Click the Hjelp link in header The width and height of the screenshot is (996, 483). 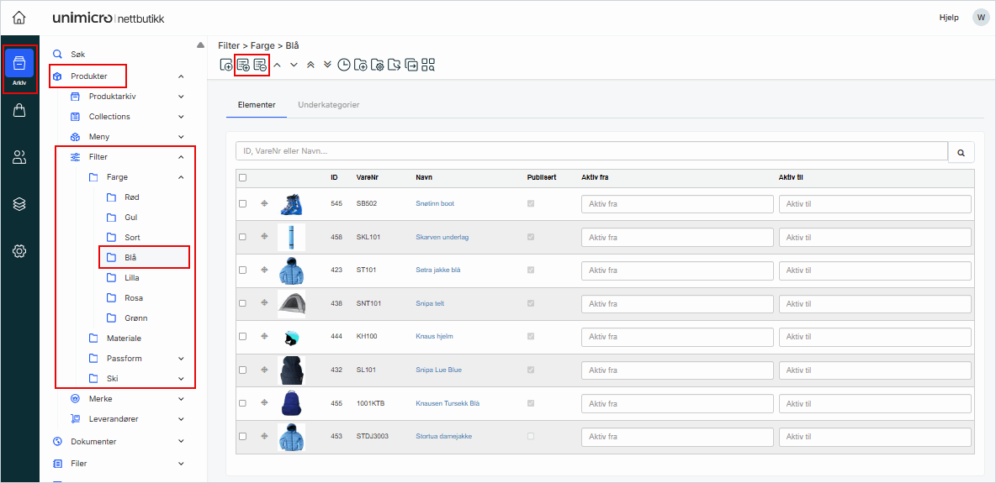[x=948, y=18]
